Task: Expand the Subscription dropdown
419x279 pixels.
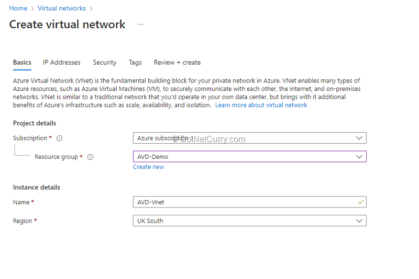Action: pyautogui.click(x=250, y=138)
